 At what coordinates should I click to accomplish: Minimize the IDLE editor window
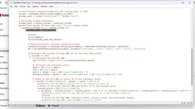click(x=176, y=3)
